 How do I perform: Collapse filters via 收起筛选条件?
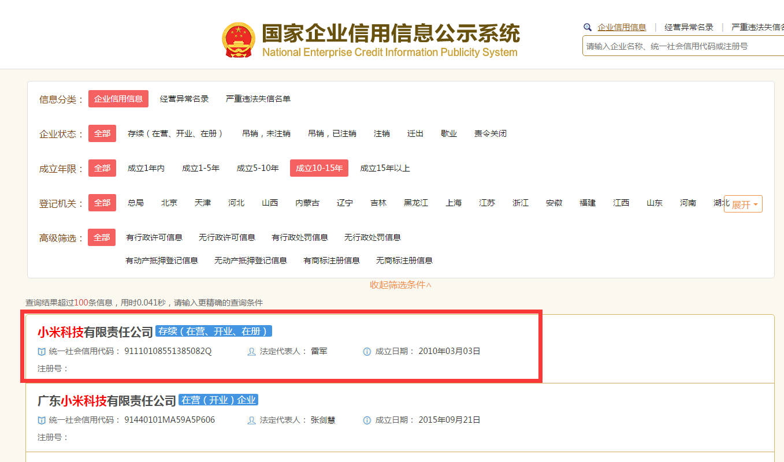401,285
